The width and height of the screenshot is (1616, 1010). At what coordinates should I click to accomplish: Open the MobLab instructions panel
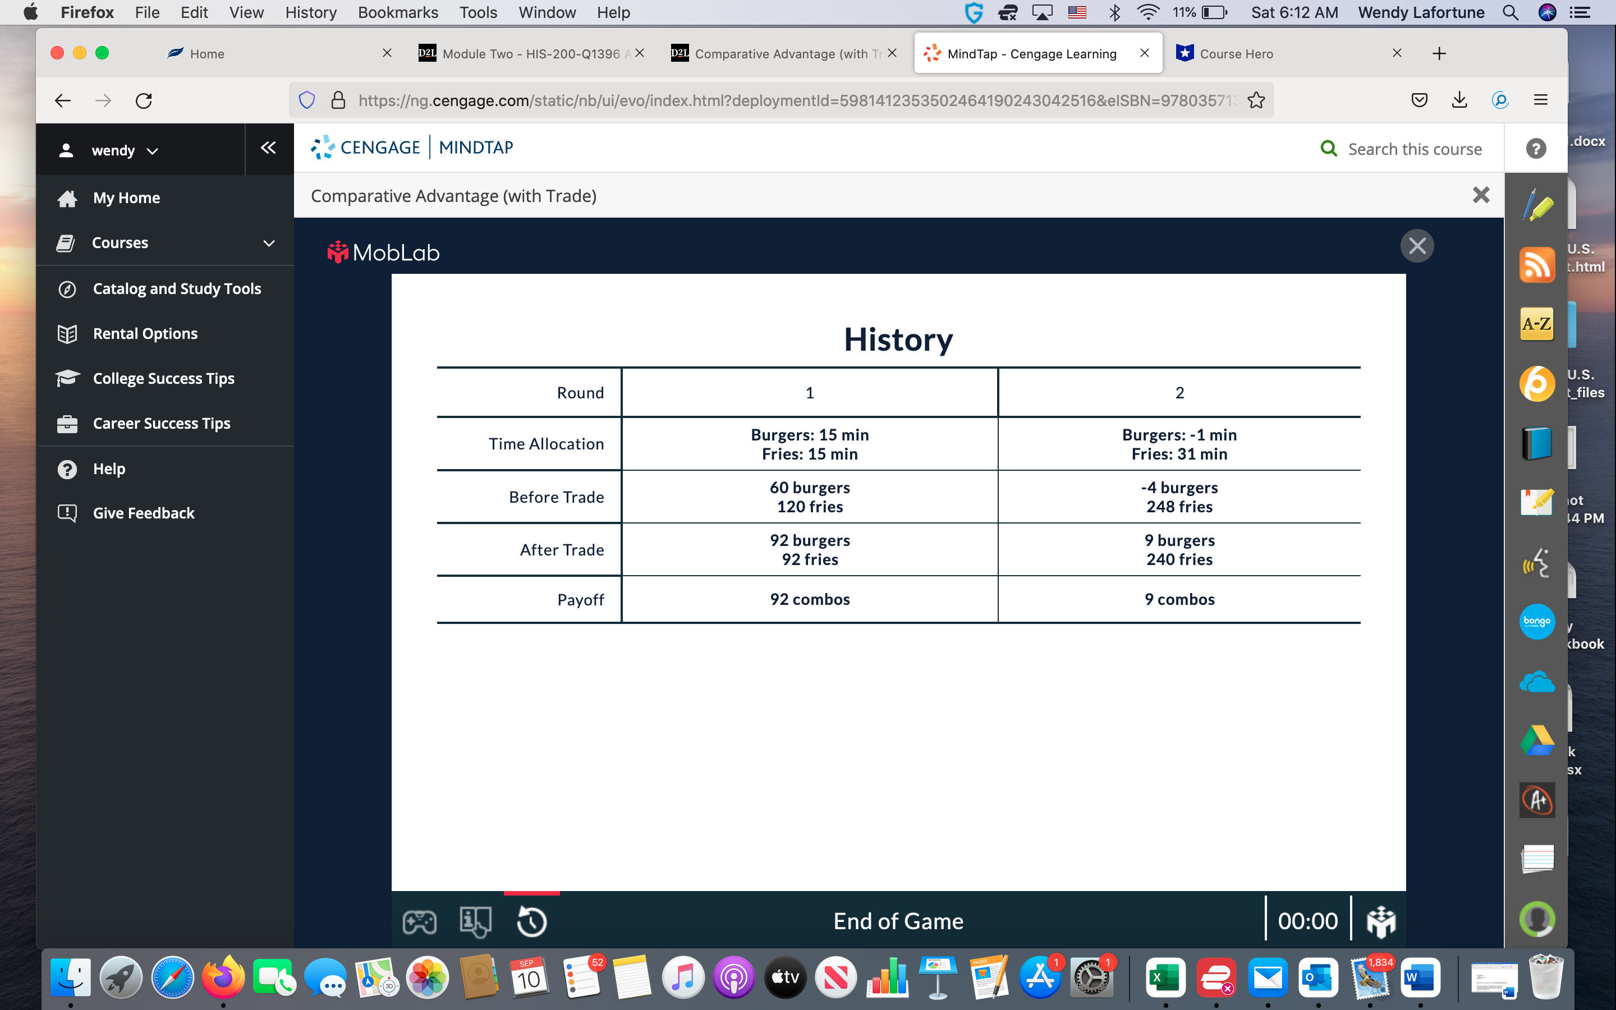(476, 922)
